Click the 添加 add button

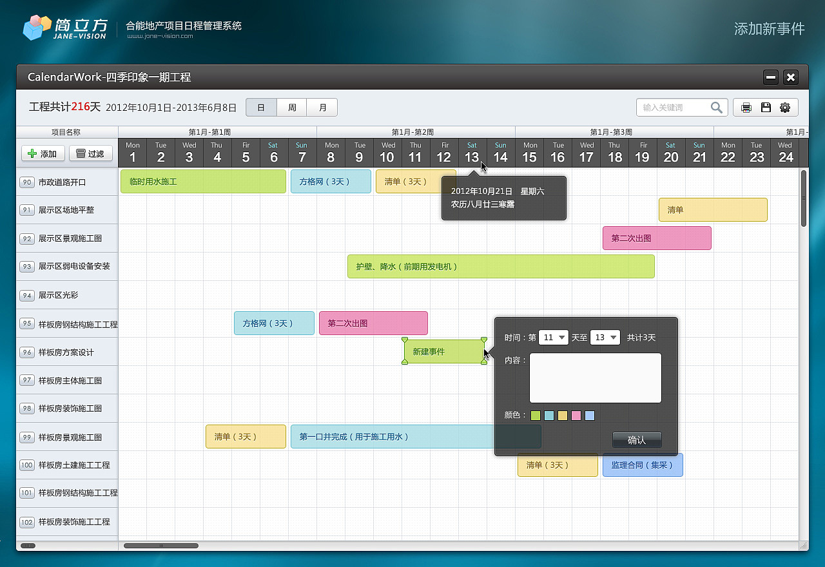pyautogui.click(x=43, y=153)
